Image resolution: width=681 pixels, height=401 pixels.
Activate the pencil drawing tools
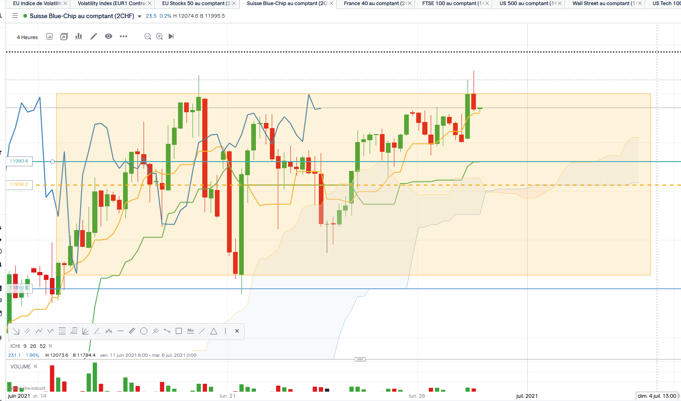point(94,36)
